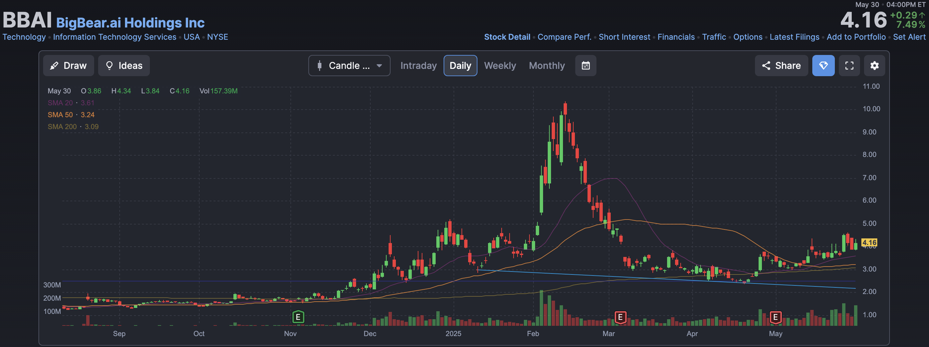Set an alert for BBAI
929x347 pixels.
pos(909,37)
